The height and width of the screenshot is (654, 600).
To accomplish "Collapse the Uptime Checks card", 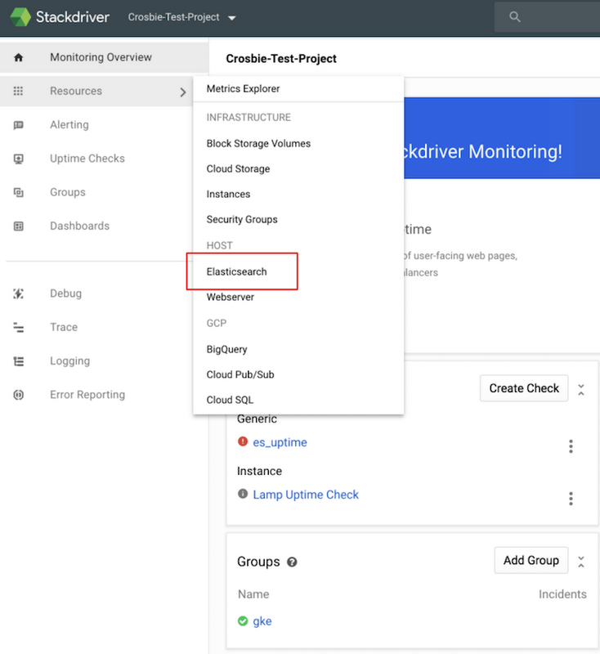I will pos(581,390).
